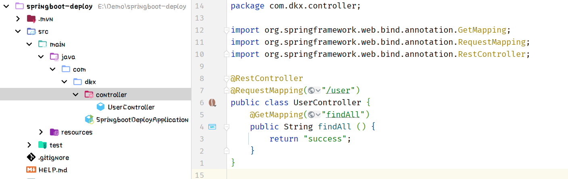Collapse the src folder chevron

click(18, 31)
